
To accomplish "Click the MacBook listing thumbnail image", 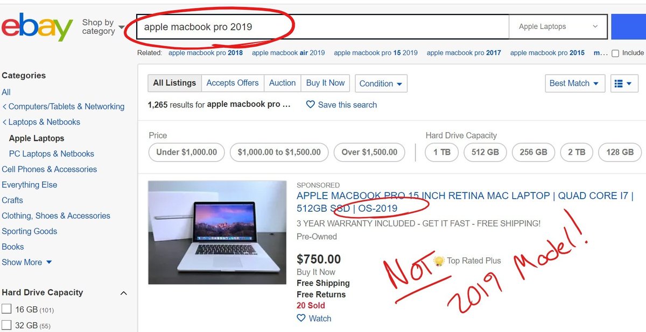I will 217,232.
